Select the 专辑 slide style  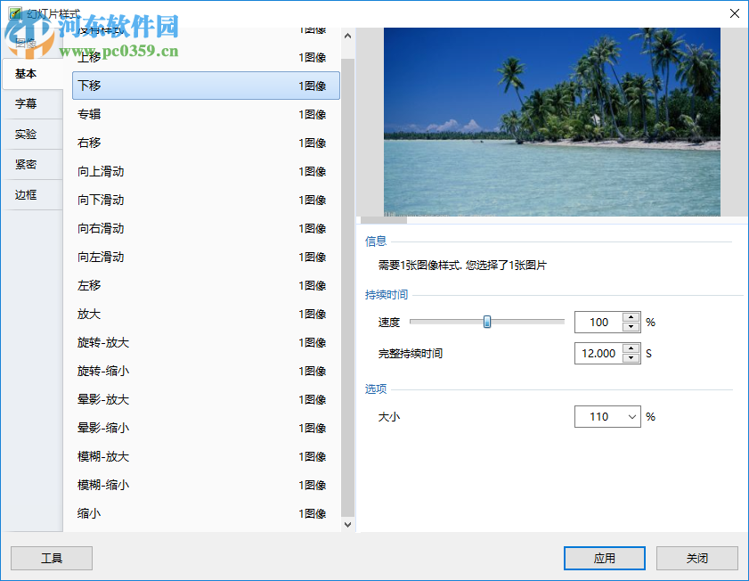(205, 114)
